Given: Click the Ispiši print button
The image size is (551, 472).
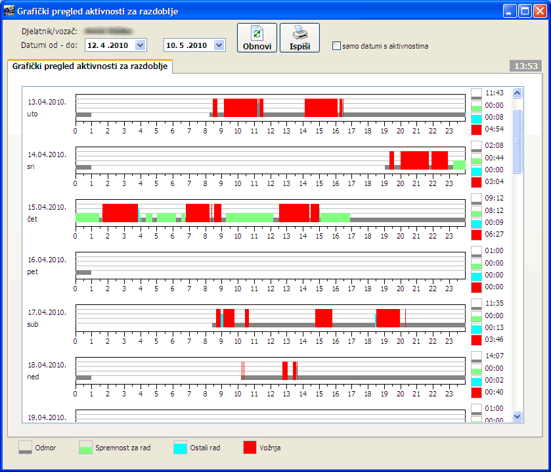Looking at the screenshot, I should click(x=299, y=38).
